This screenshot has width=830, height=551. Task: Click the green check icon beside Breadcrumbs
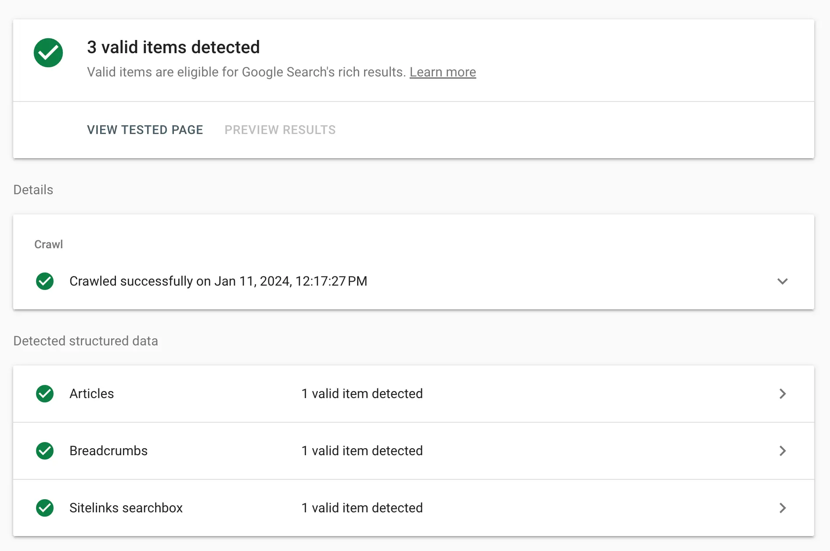[x=45, y=451]
